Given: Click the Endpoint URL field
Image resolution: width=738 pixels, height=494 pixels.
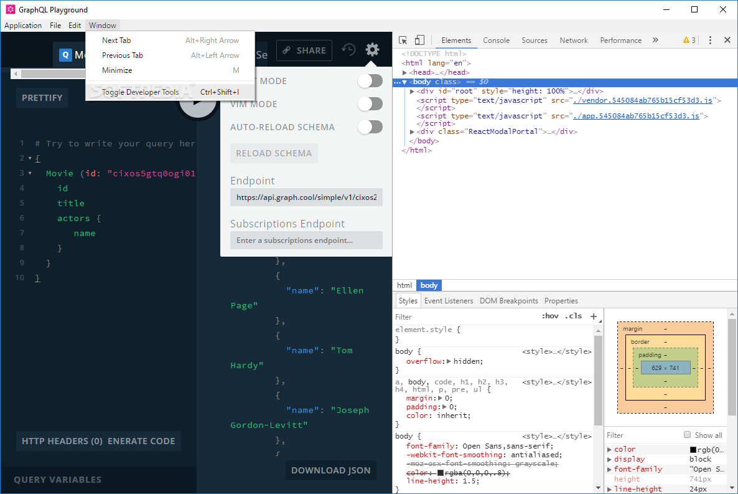Looking at the screenshot, I should pyautogui.click(x=306, y=197).
